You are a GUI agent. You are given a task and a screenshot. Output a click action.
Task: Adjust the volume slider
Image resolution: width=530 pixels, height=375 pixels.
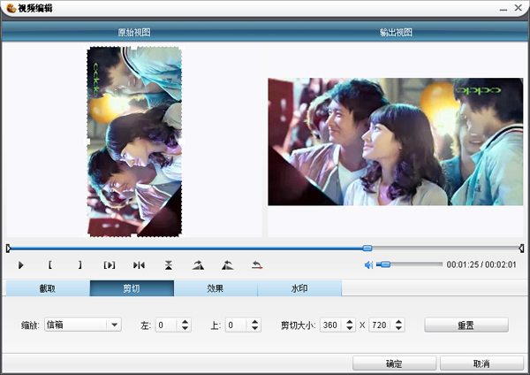pos(409,264)
